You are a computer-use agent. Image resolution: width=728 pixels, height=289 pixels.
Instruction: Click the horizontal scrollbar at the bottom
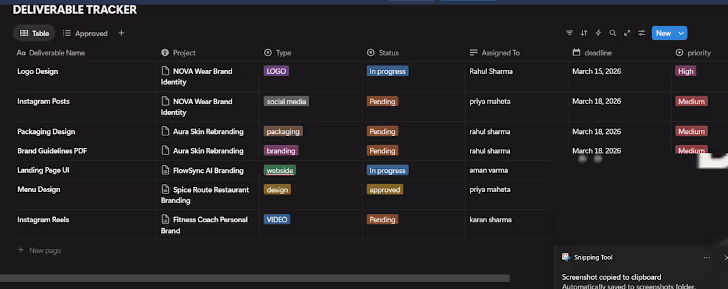[255, 278]
